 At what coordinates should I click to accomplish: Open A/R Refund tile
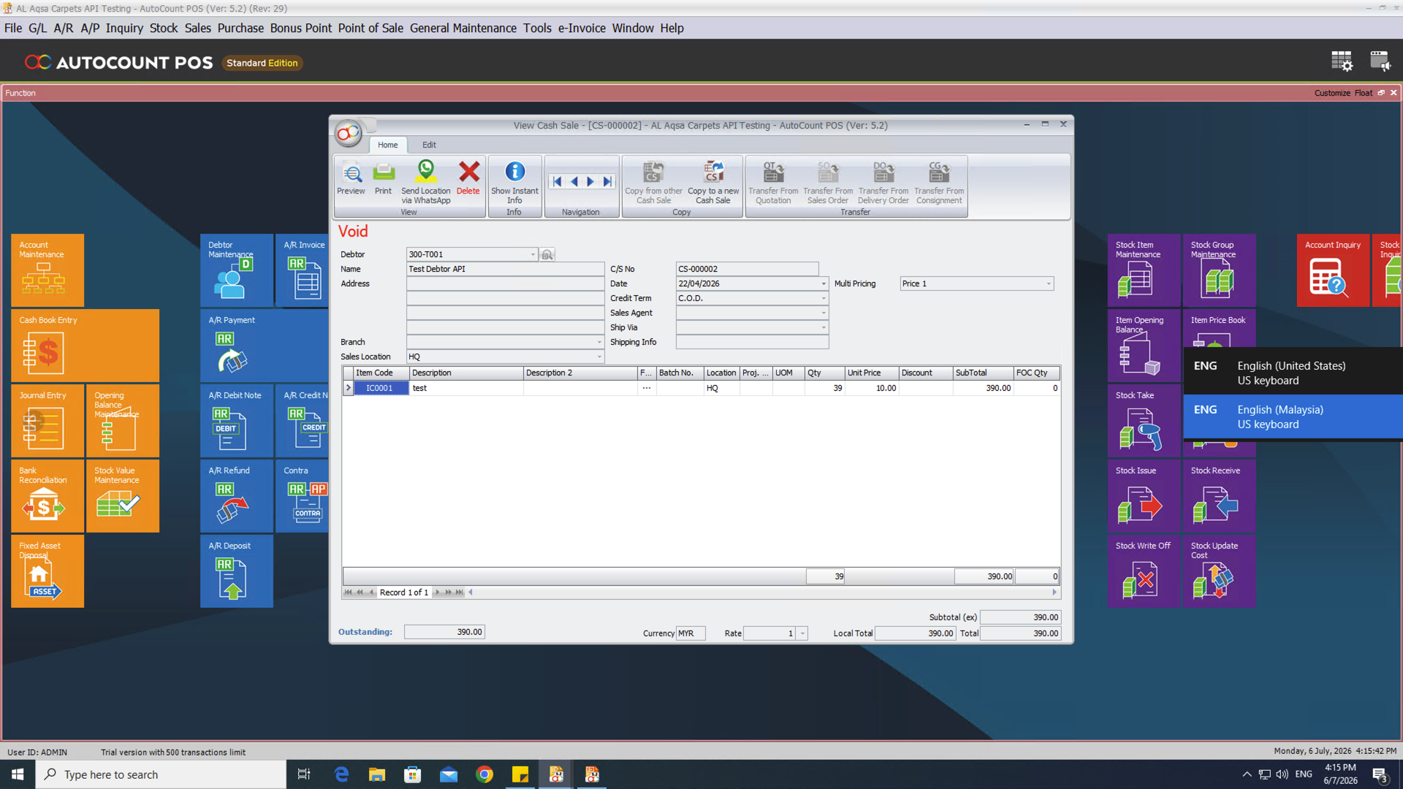coord(237,496)
